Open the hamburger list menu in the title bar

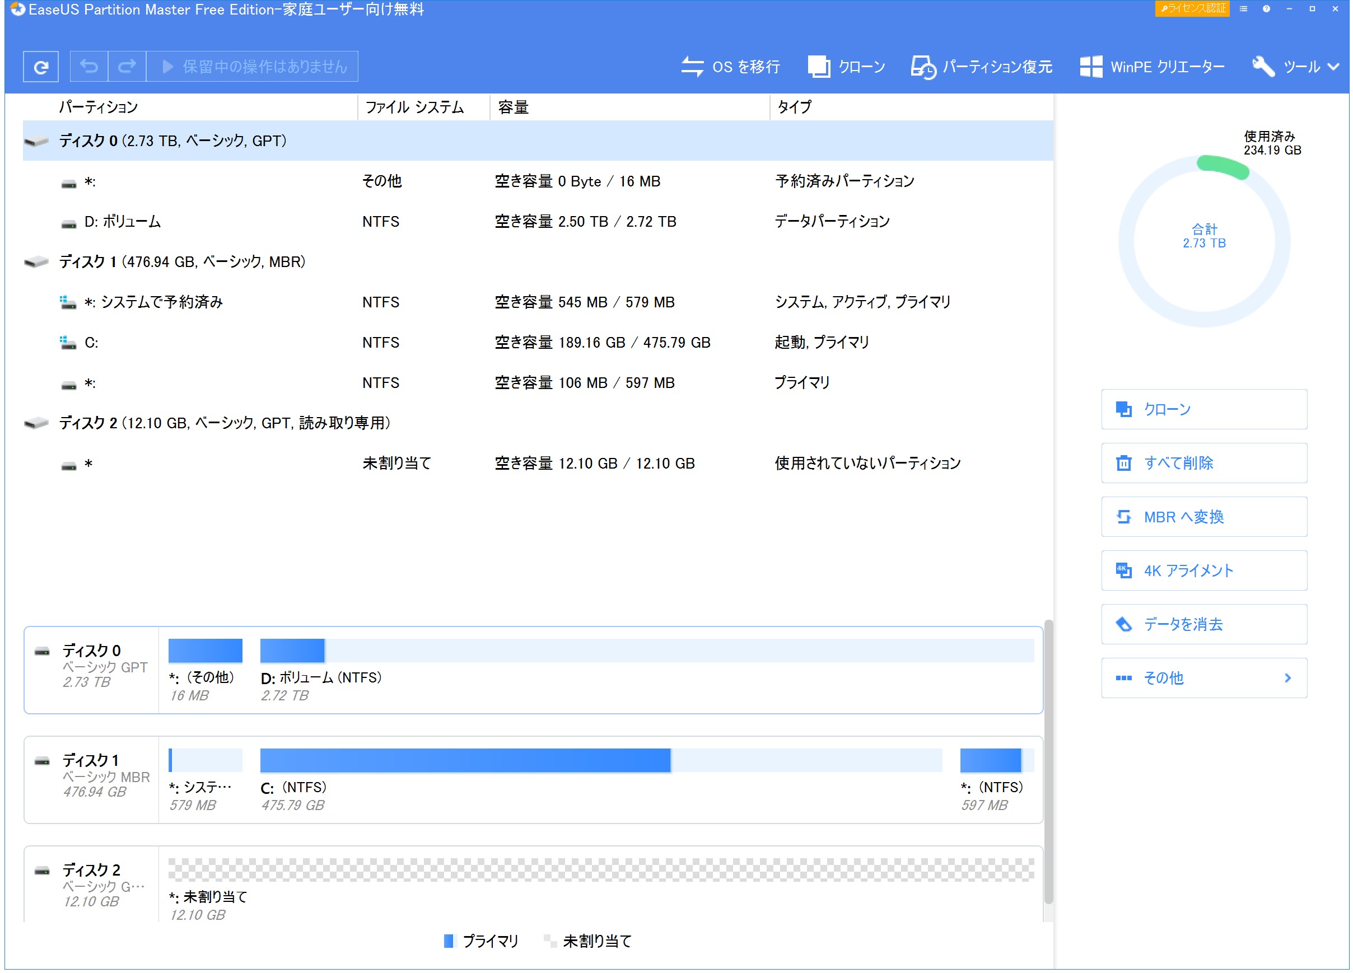pos(1243,9)
